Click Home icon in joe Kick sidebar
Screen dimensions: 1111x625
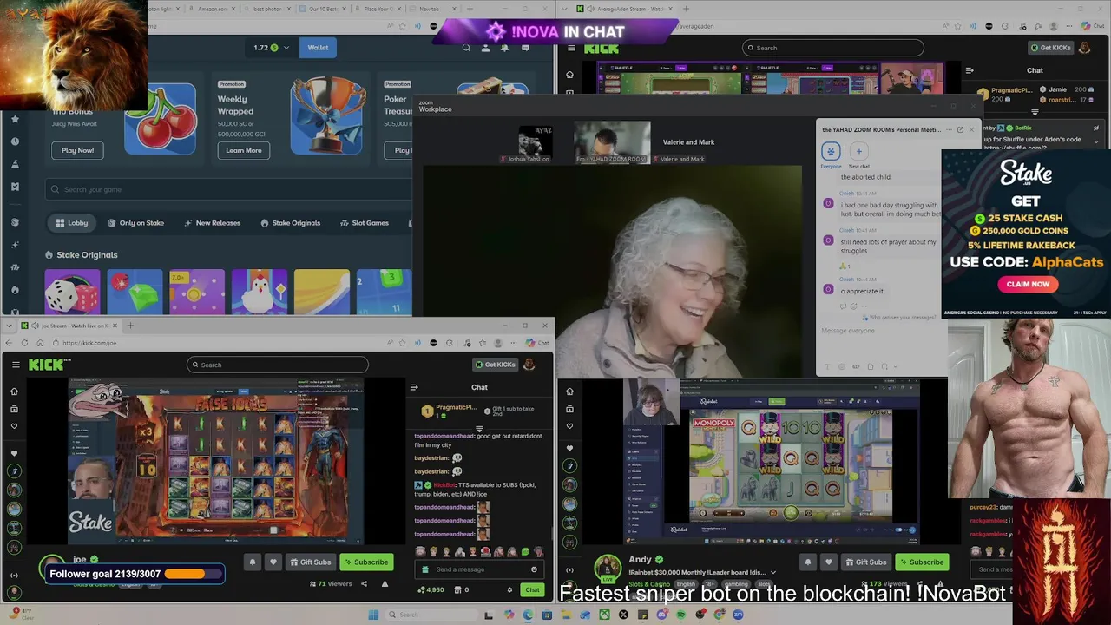(x=14, y=391)
